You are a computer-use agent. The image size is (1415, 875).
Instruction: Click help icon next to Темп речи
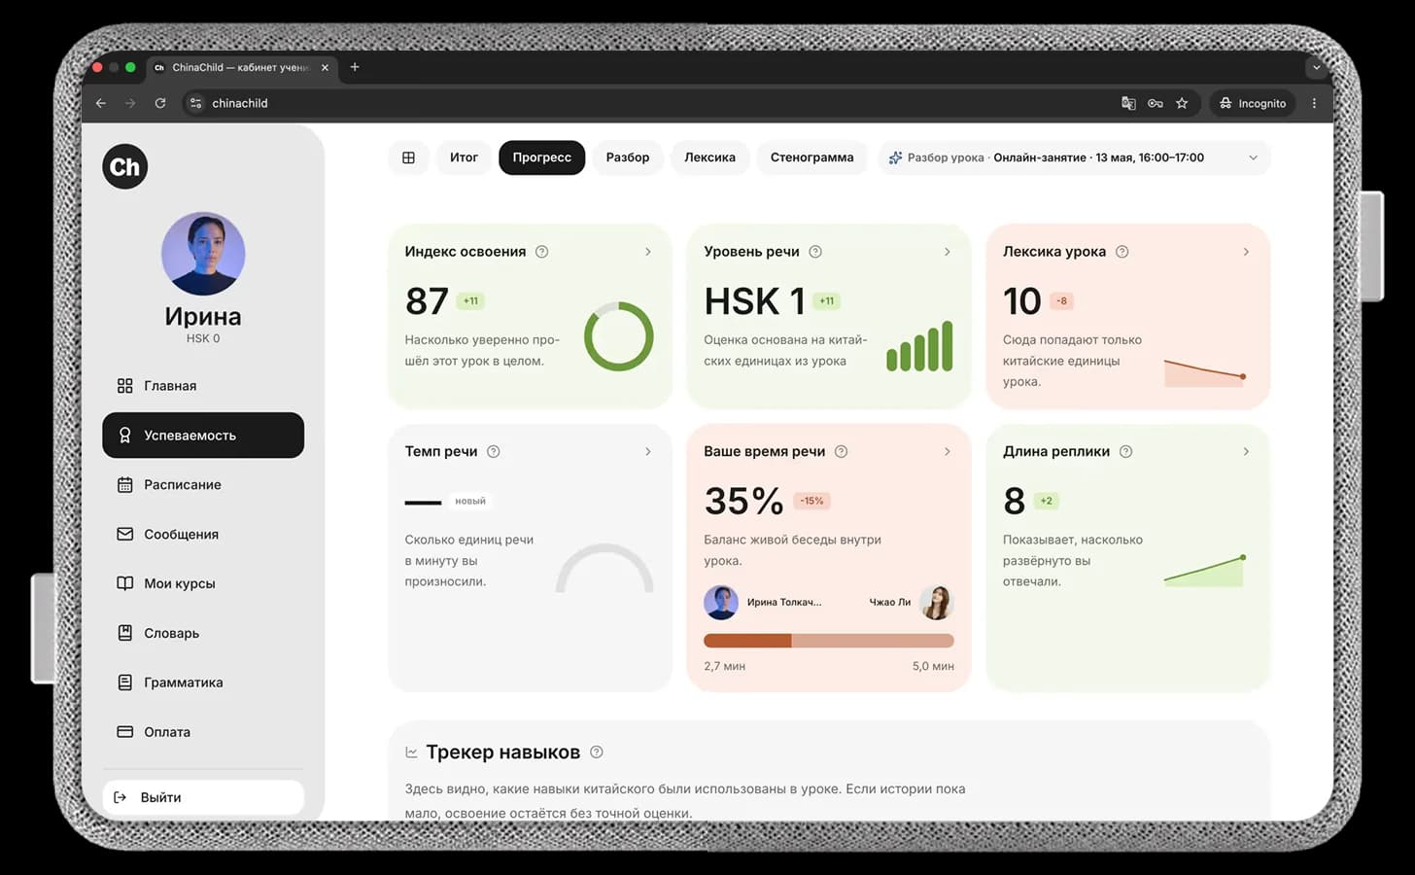[x=494, y=451]
